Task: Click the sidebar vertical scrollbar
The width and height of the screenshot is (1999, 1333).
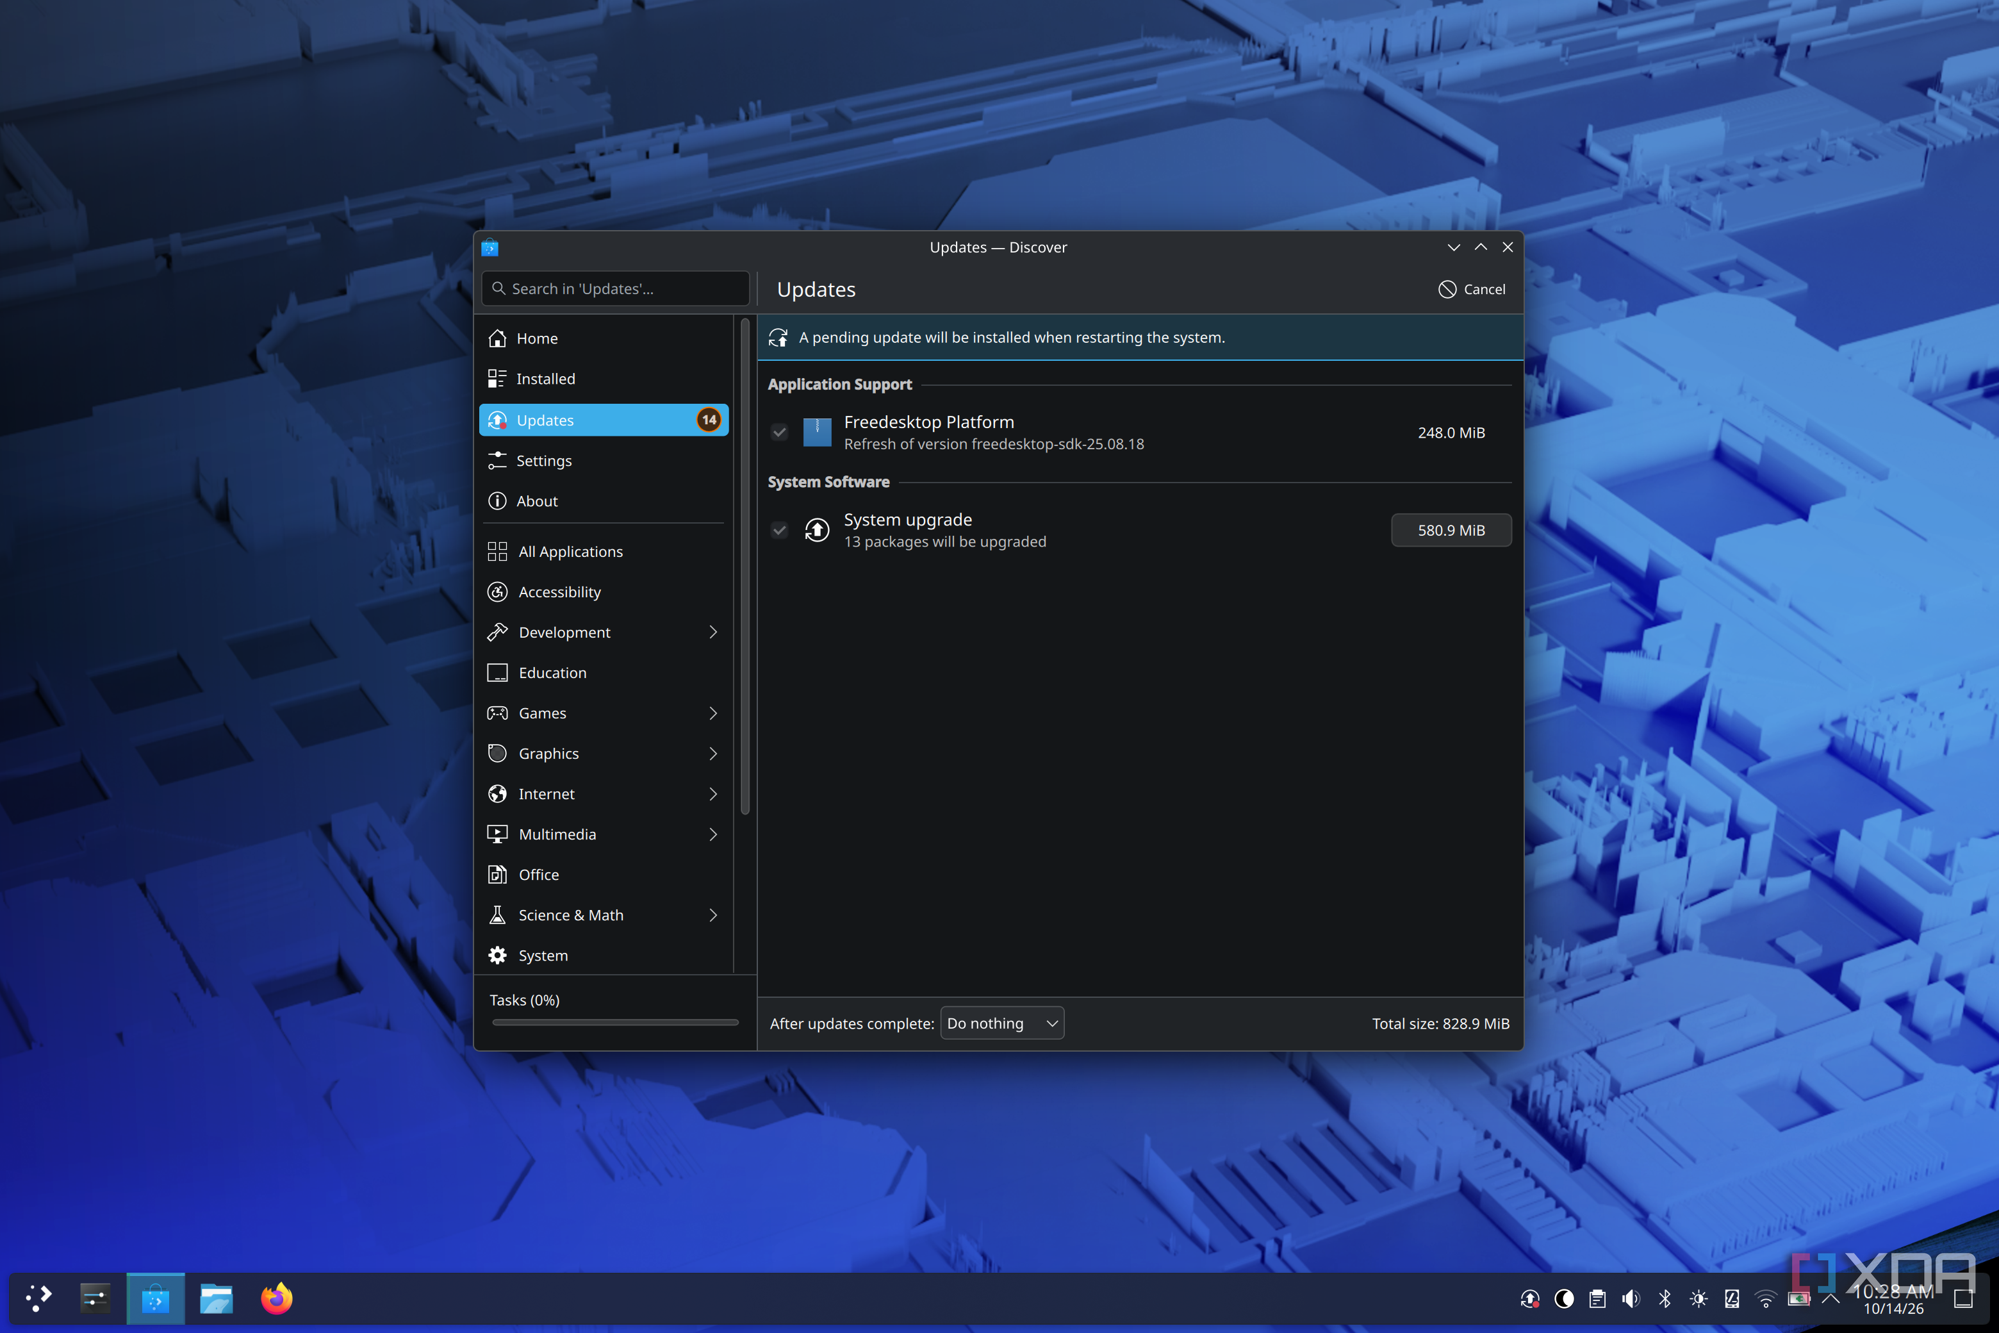Action: 745,565
